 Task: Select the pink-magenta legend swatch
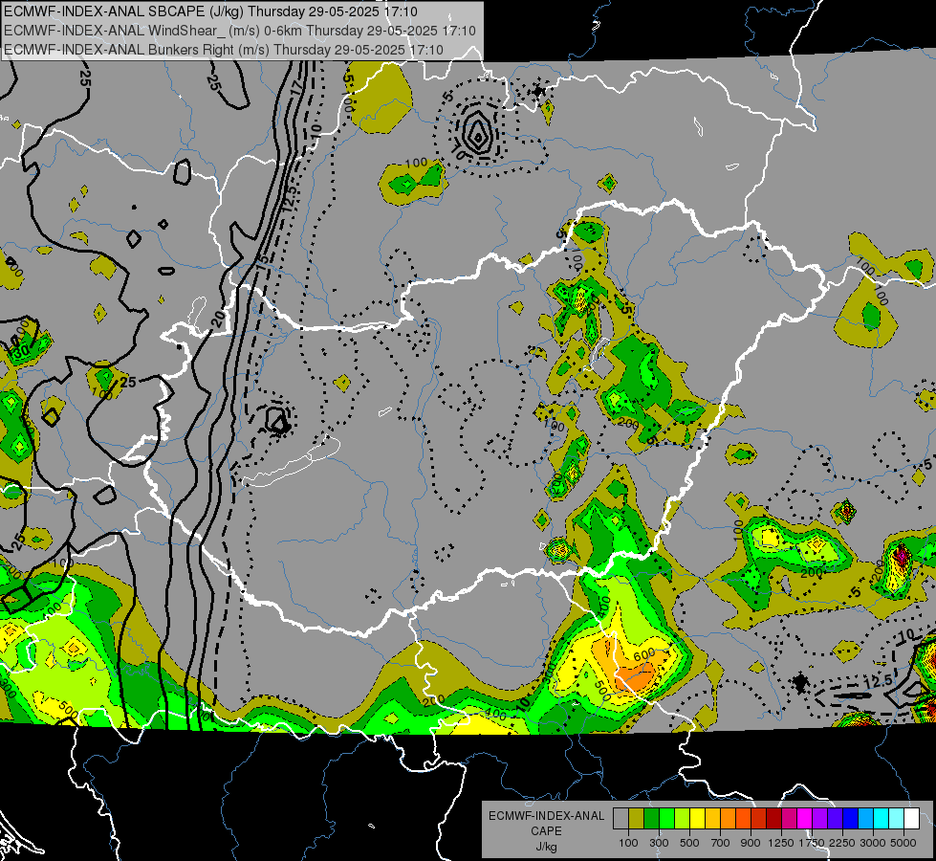coord(789,818)
